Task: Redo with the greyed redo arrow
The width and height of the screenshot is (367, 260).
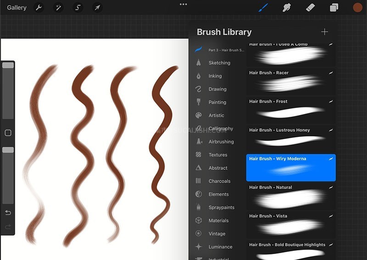Action: coord(8,227)
